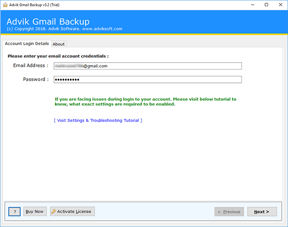Click the www.adviksoft.com copyright text
Image resolution: width=288 pixels, height=227 pixels.
tap(102, 29)
